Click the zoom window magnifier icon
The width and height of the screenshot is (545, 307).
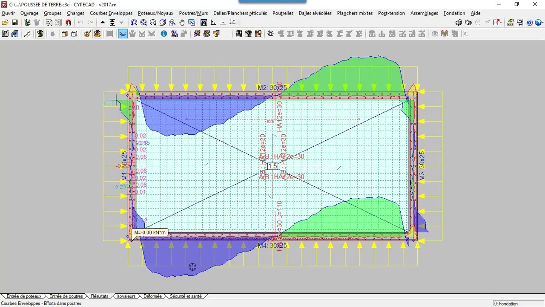(x=172, y=23)
